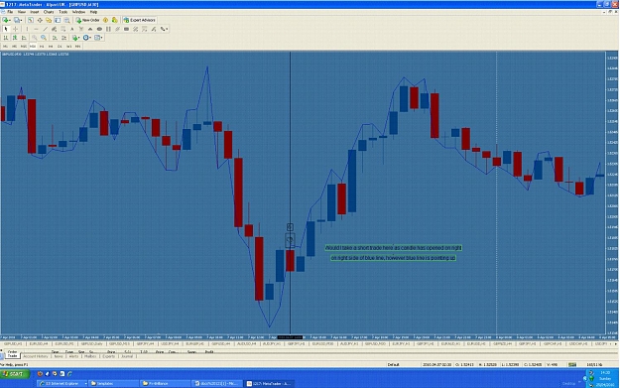Switch timeframe to M15
Screen dimensions: 620x388
(24, 47)
